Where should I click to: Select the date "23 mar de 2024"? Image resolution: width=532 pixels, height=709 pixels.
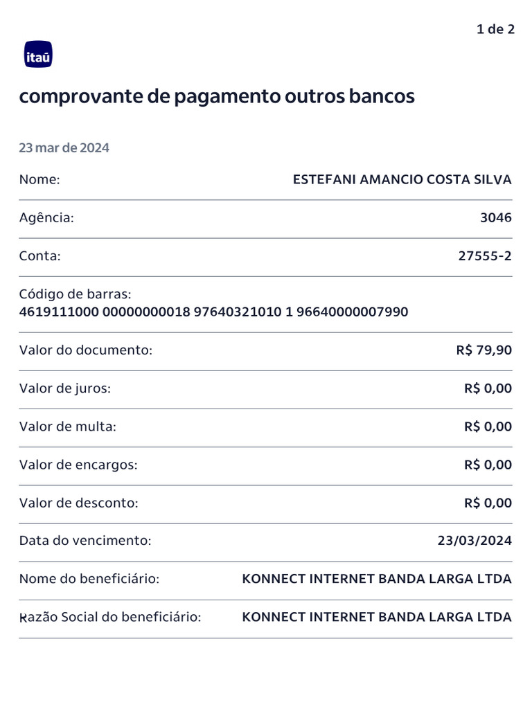pyautogui.click(x=64, y=148)
